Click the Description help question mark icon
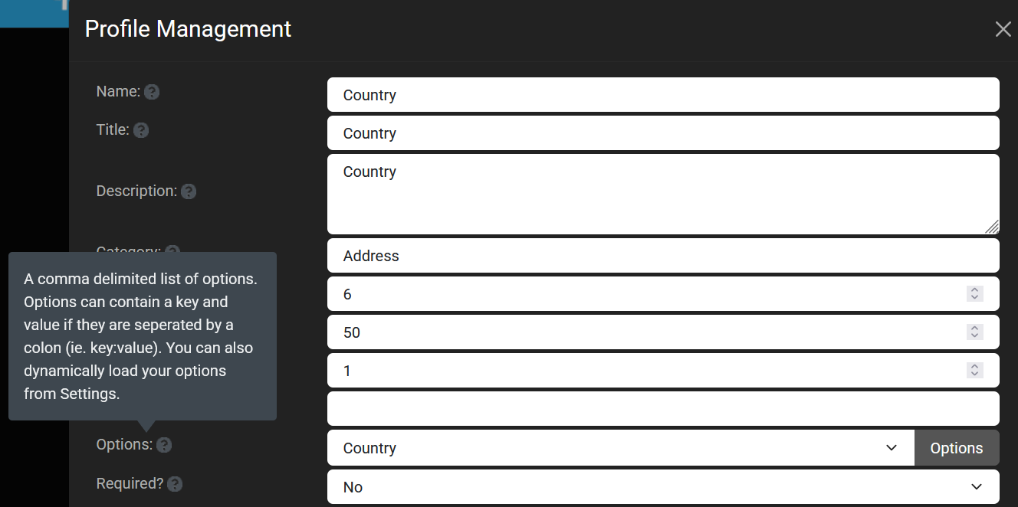The image size is (1018, 507). [x=189, y=191]
